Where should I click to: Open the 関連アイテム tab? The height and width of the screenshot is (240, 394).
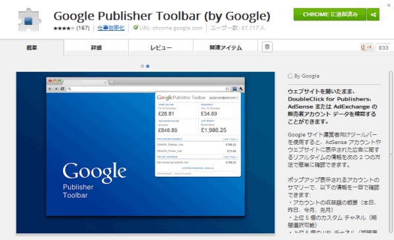click(x=226, y=47)
